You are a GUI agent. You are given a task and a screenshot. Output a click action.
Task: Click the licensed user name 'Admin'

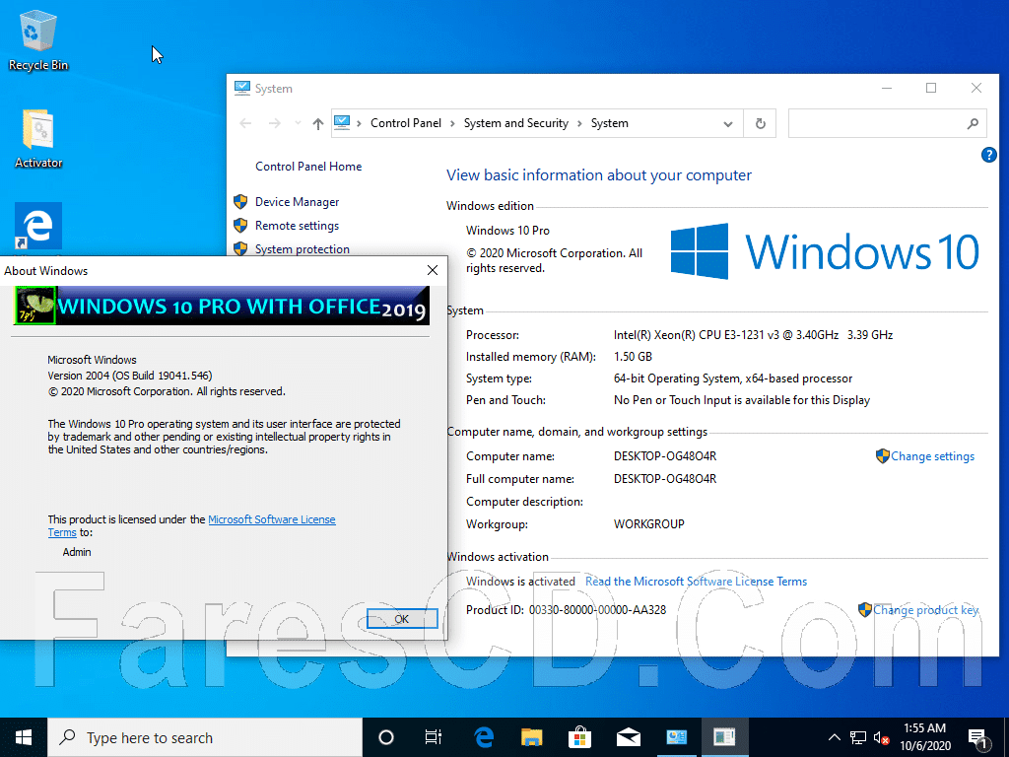pos(77,552)
